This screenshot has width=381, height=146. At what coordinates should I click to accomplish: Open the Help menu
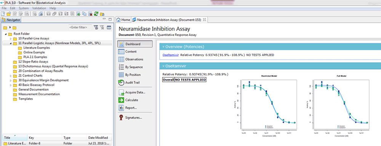(x=53, y=8)
